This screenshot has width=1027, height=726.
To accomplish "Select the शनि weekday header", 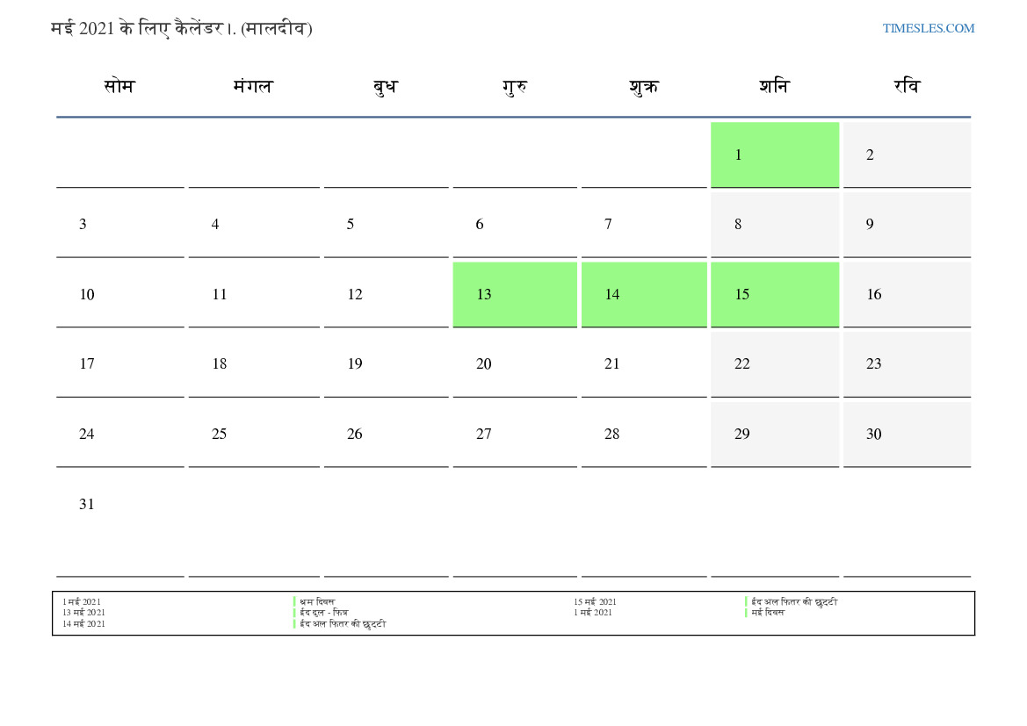I will [775, 86].
